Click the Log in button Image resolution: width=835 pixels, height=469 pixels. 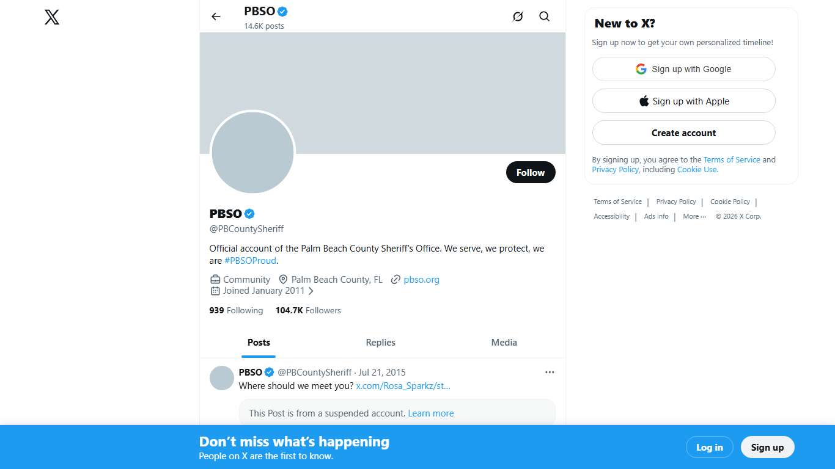coord(709,448)
